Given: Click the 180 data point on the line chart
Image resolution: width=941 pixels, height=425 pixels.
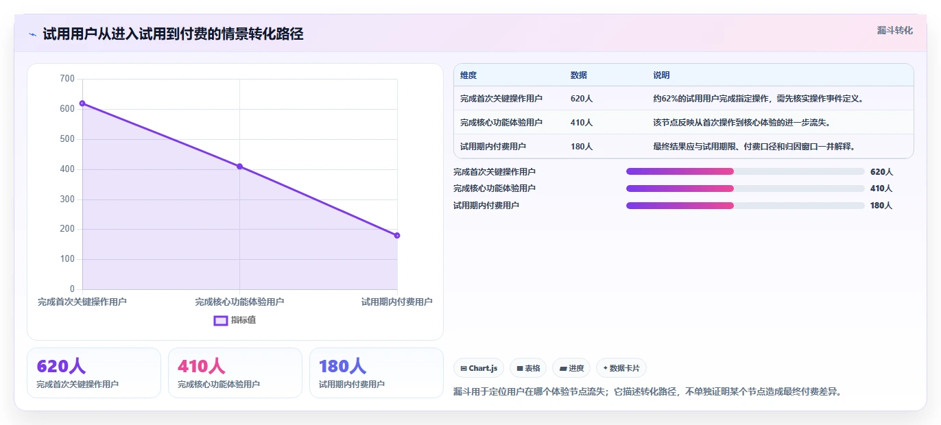Looking at the screenshot, I should pos(397,236).
